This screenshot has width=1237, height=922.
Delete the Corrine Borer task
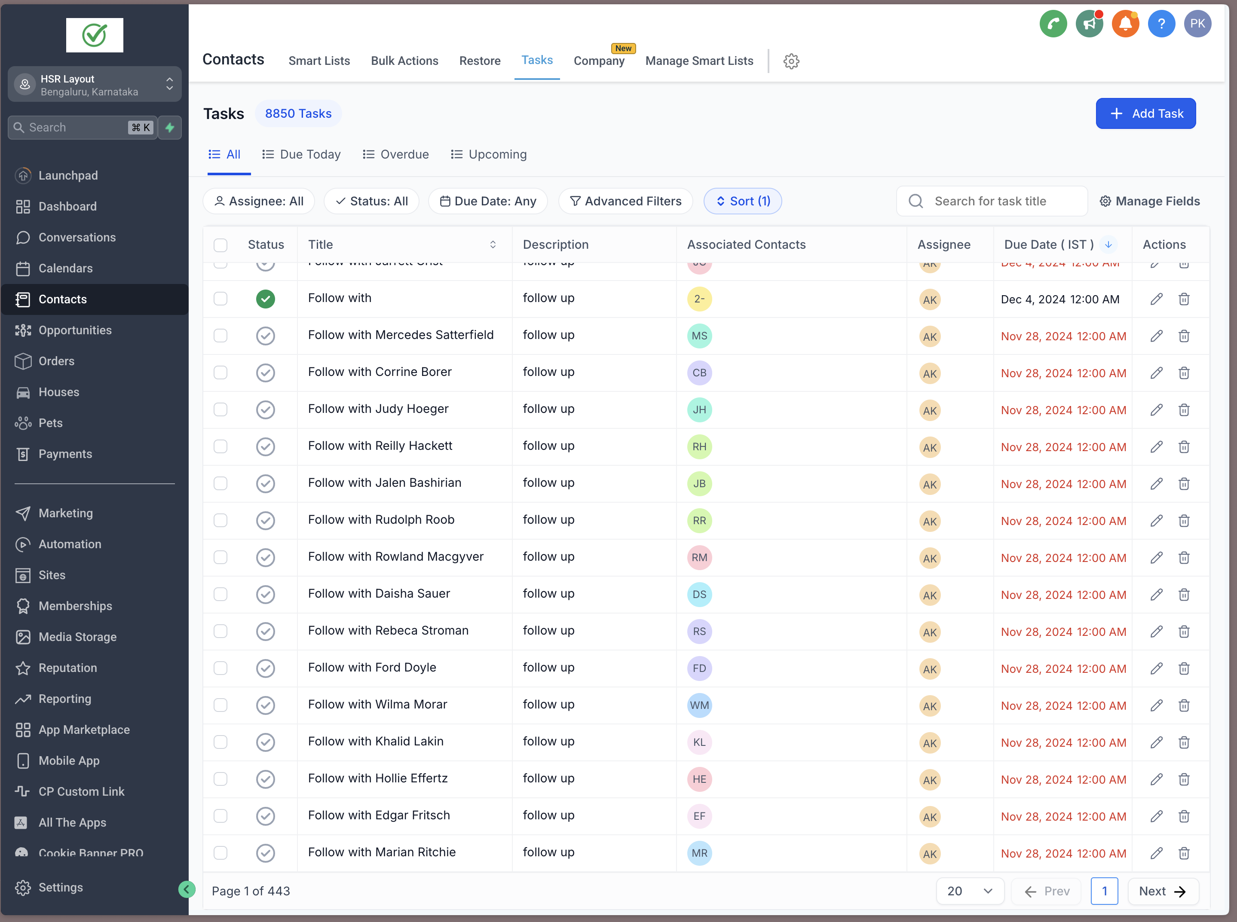(1183, 373)
